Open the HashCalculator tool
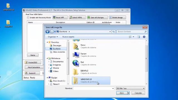Screen dimensions: 178x100 (x=34, y=67)
